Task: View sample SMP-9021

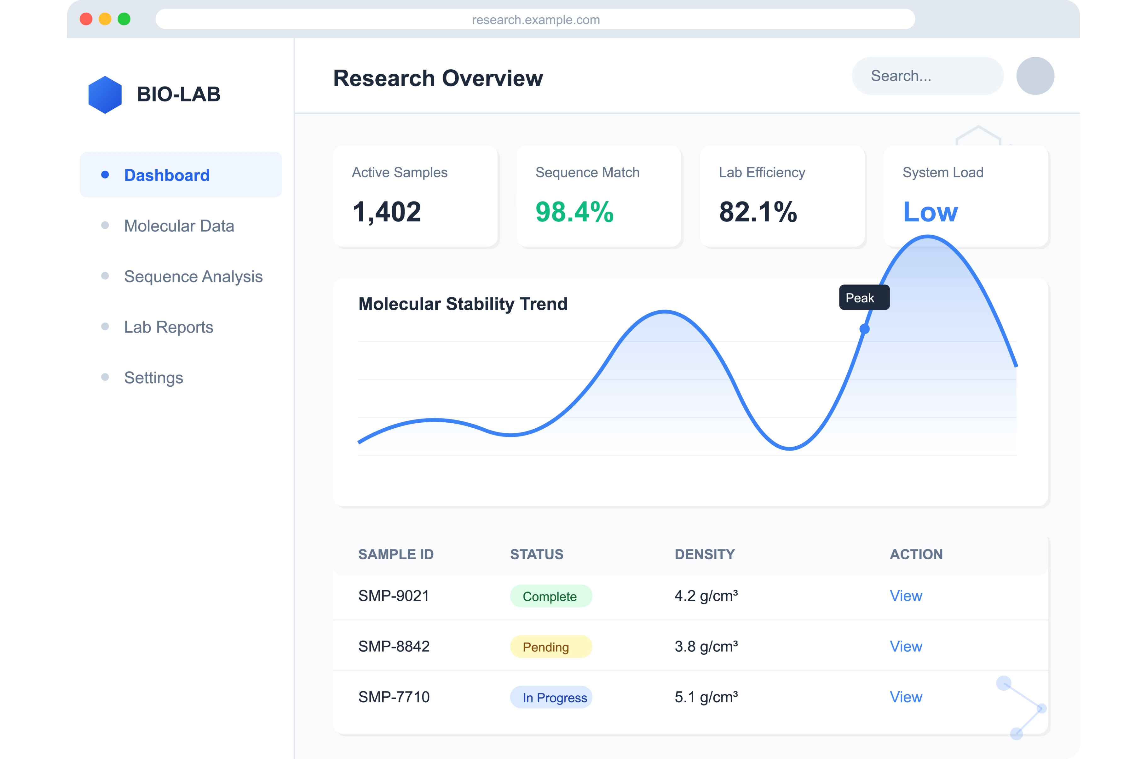Action: tap(905, 596)
